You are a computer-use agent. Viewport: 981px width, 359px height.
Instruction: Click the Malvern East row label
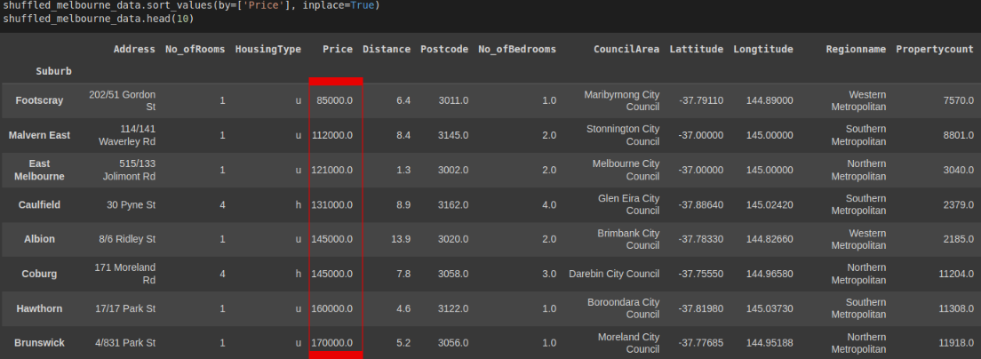point(39,135)
